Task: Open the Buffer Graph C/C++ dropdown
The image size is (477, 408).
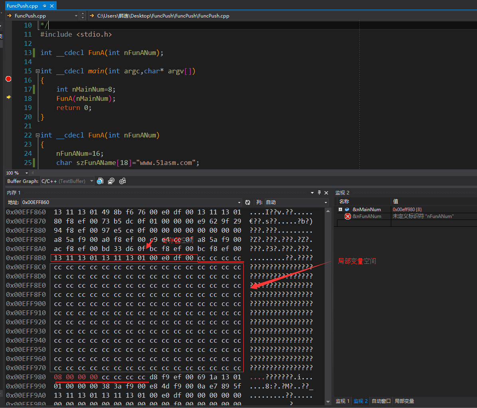Action: pyautogui.click(x=91, y=181)
